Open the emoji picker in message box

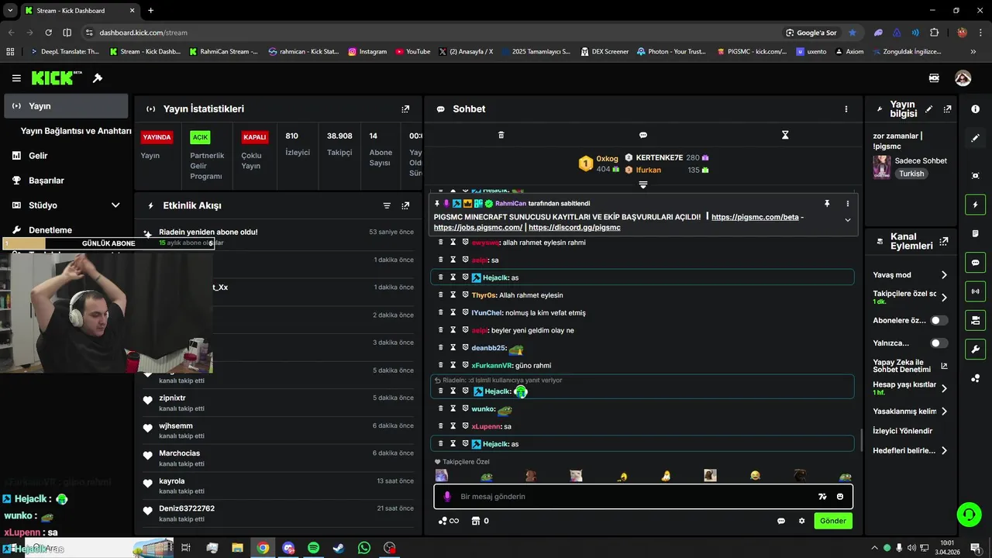pos(841,497)
